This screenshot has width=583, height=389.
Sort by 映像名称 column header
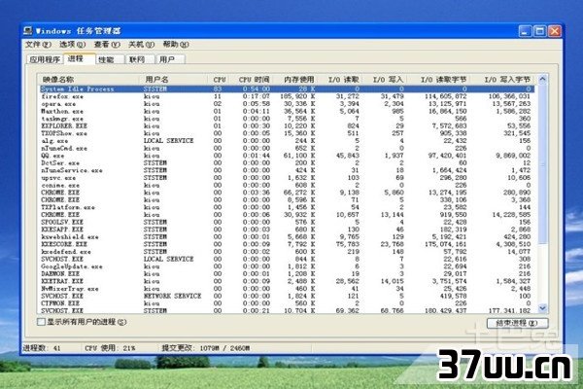coord(88,80)
